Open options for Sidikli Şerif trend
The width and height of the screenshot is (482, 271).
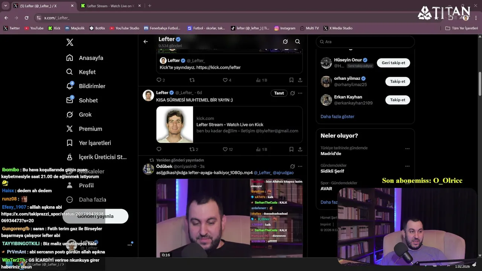407,166
